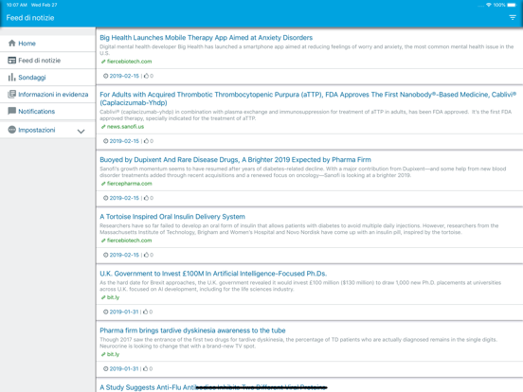Click date 2019-02-15 on Big Health article
This screenshot has height=392, width=523.
click(x=124, y=76)
